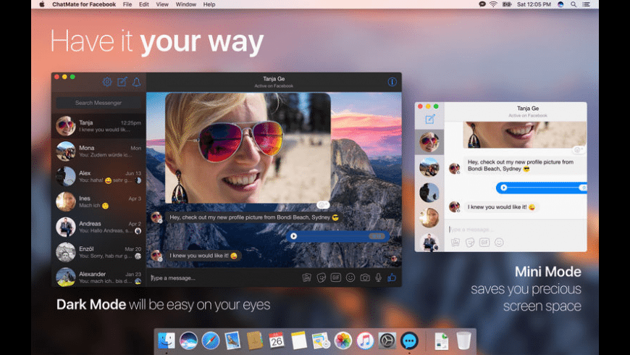The width and height of the screenshot is (630, 355).
Task: React to photo in Mini Mode window
Action: pyautogui.click(x=578, y=150)
